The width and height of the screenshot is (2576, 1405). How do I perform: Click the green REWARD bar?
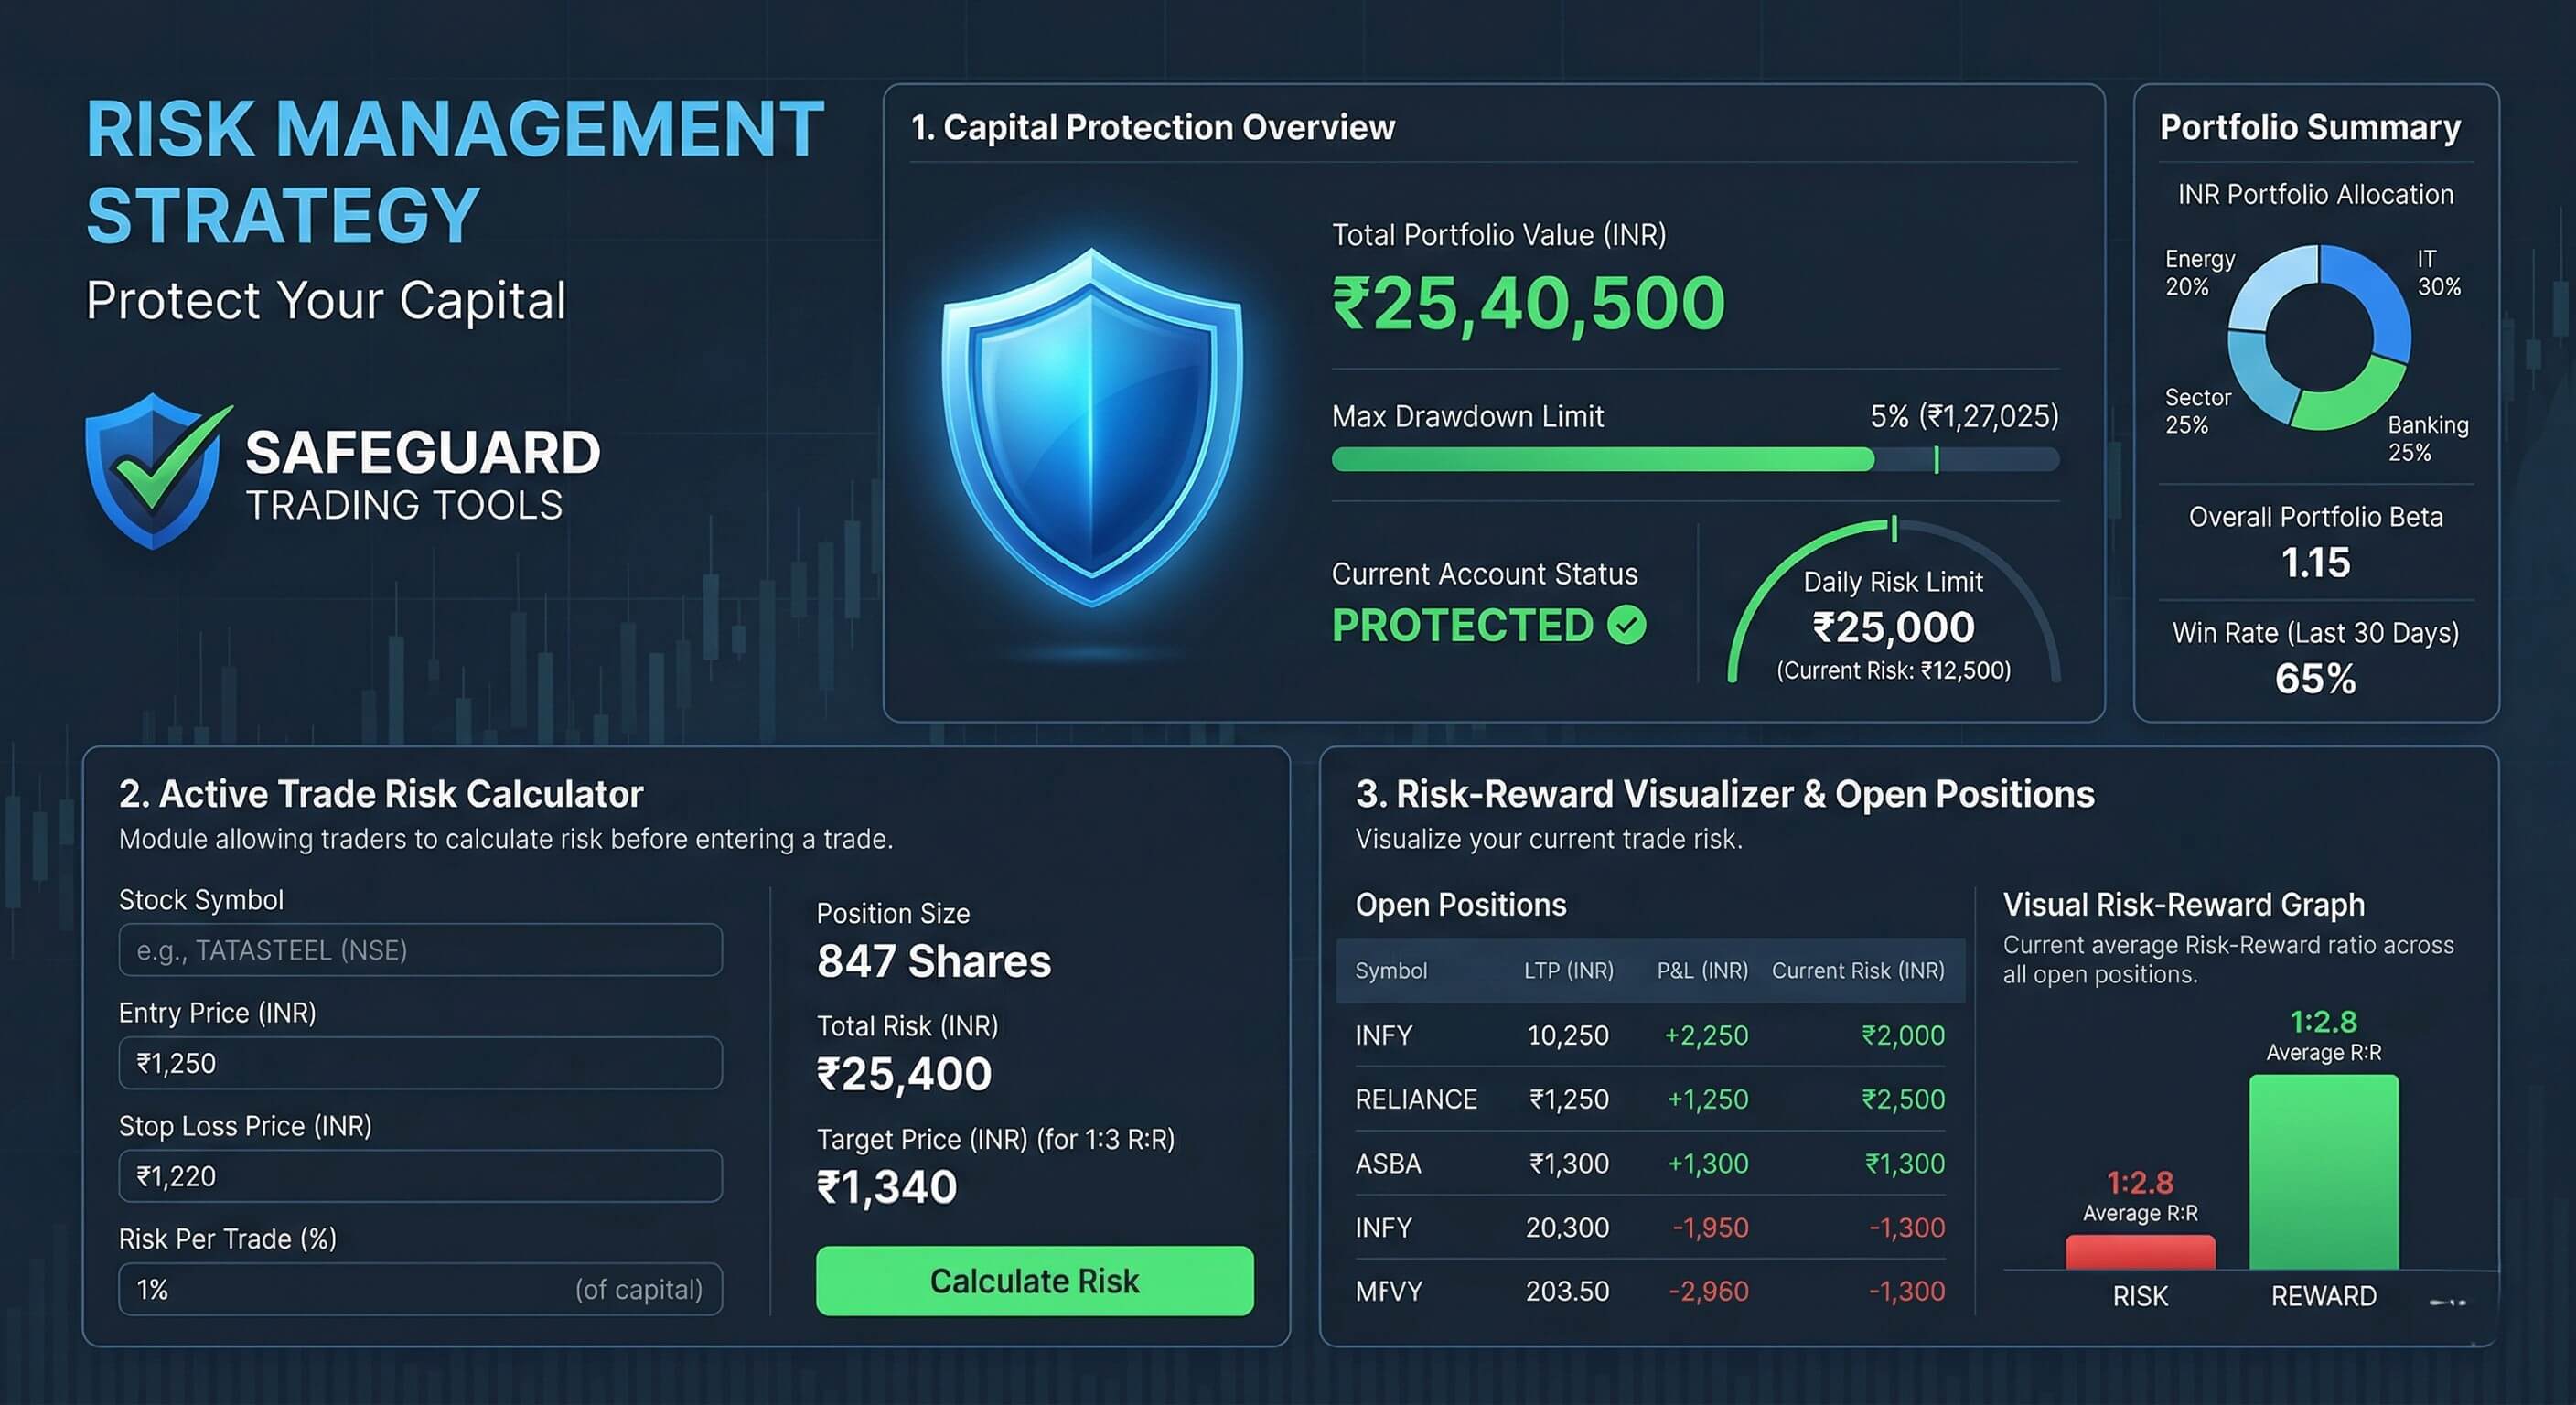pyautogui.click(x=2323, y=1172)
